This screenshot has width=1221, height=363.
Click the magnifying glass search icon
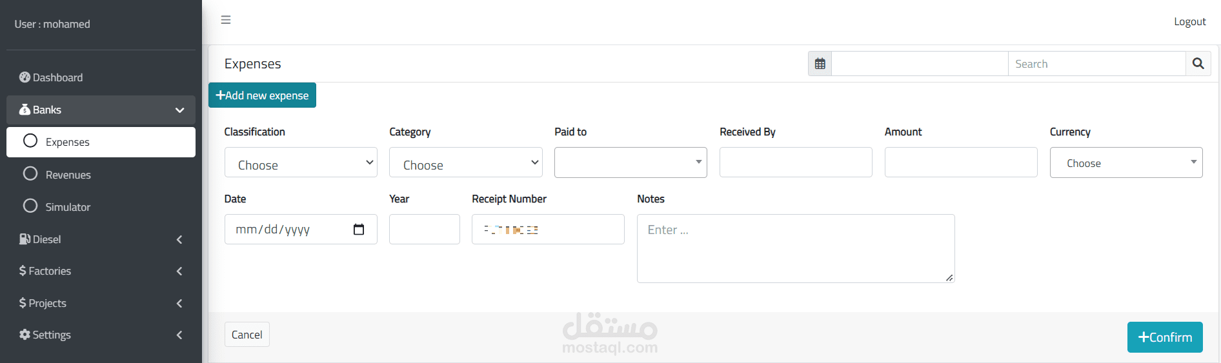[1198, 64]
